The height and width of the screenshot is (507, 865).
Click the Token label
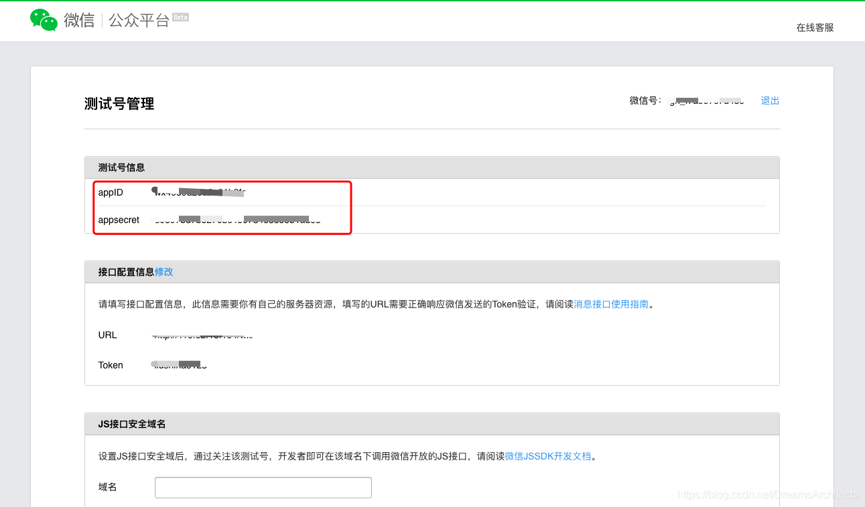[x=111, y=365]
